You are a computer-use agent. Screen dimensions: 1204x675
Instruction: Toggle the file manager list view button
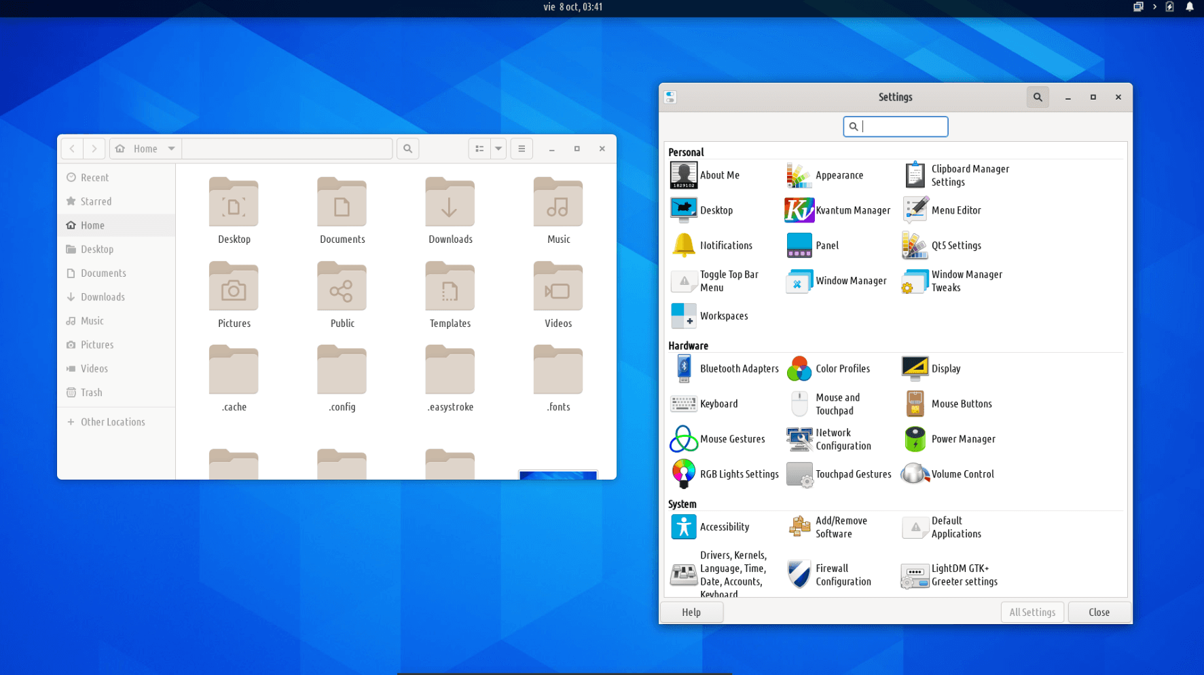pyautogui.click(x=479, y=149)
